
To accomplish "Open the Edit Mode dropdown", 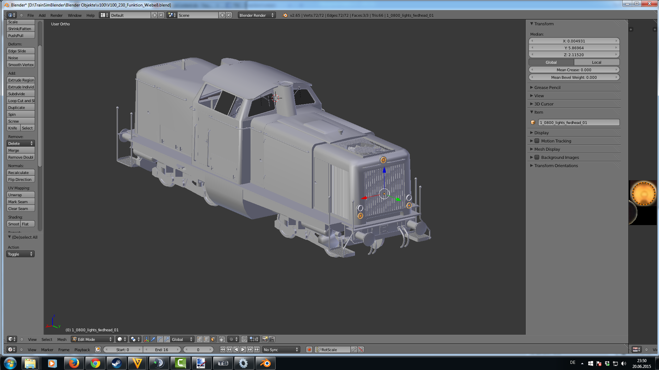I will coord(92,339).
